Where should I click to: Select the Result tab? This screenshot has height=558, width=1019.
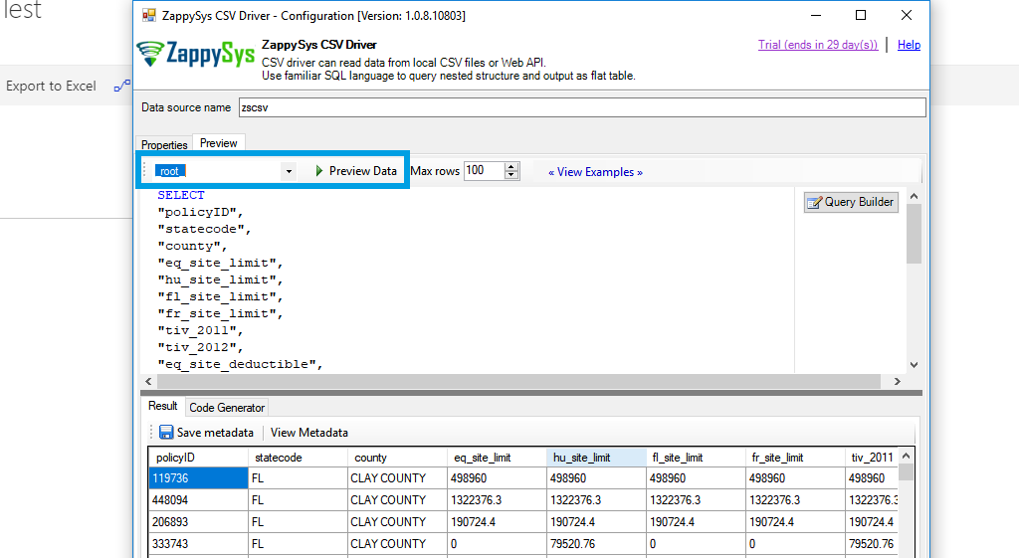[x=163, y=407]
